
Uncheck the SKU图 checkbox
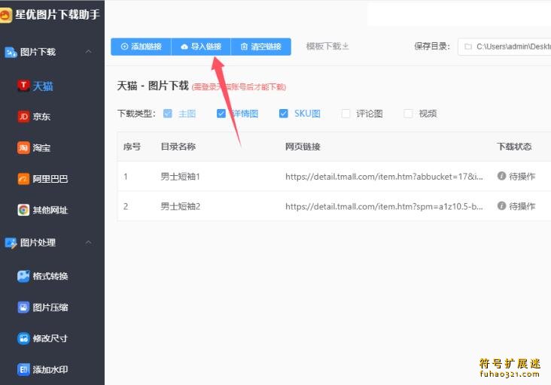point(284,114)
